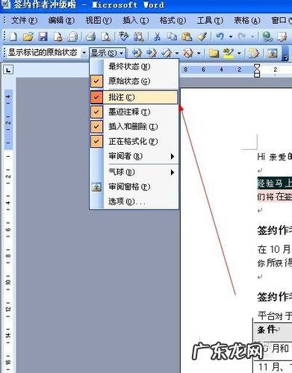Click the highlighted text 经验马上
Image resolution: width=292 pixels, height=373 pixels.
274,184
